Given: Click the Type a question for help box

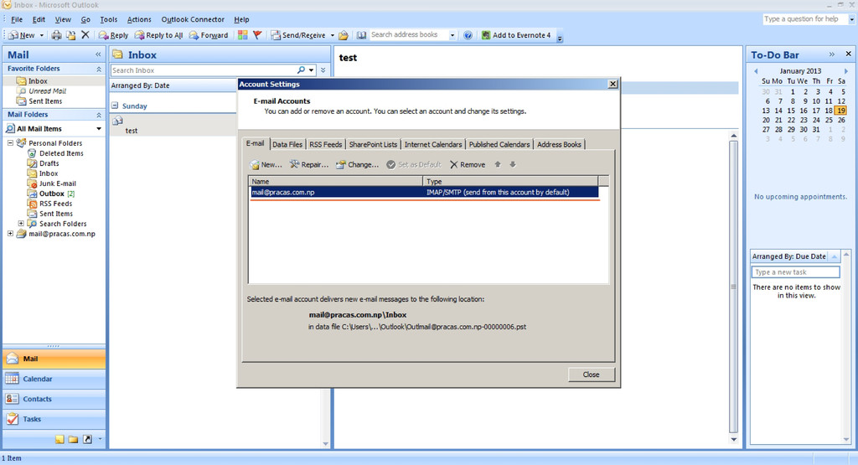Looking at the screenshot, I should tap(805, 18).
